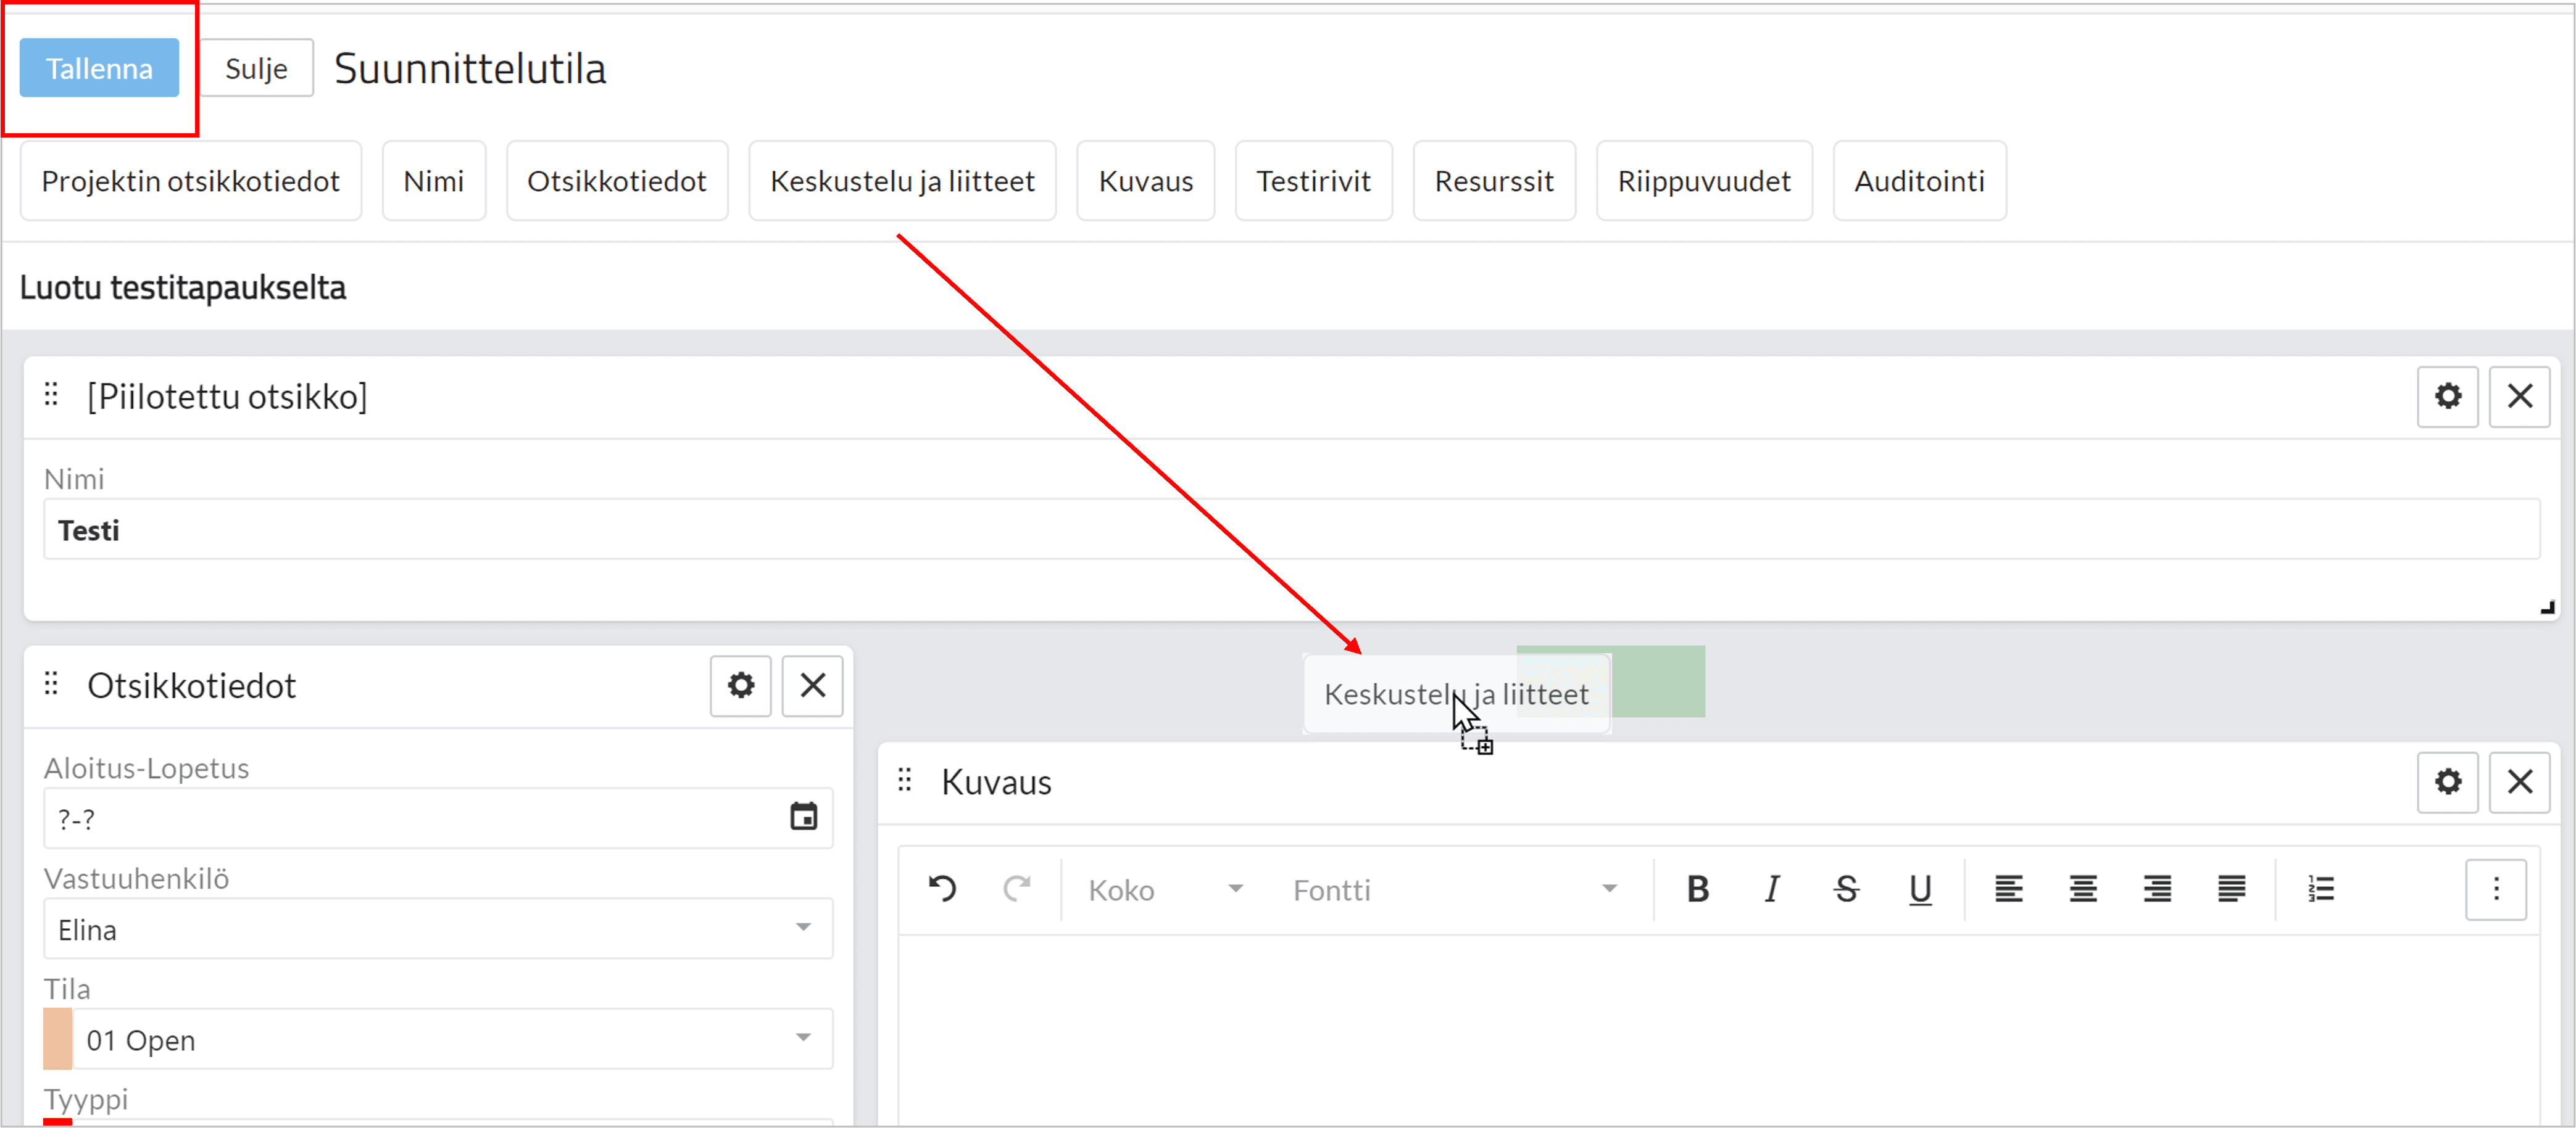Click the orange Tila color swatch
2576x1128 pixels.
[x=58, y=1038]
